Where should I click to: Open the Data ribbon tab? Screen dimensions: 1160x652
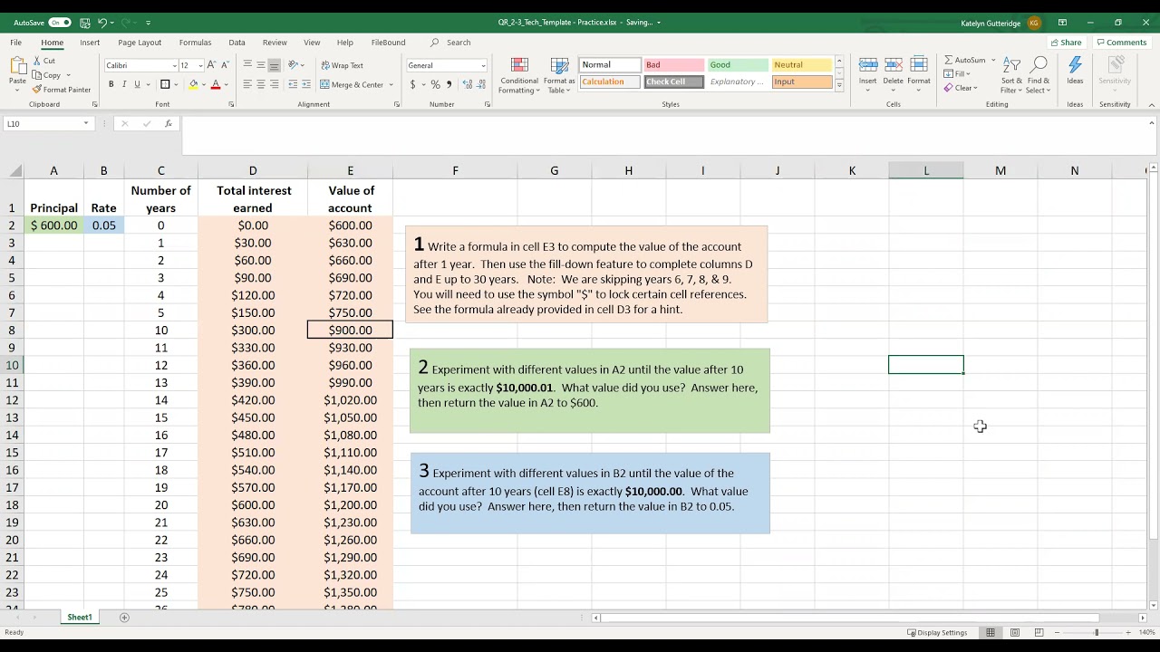(x=237, y=43)
